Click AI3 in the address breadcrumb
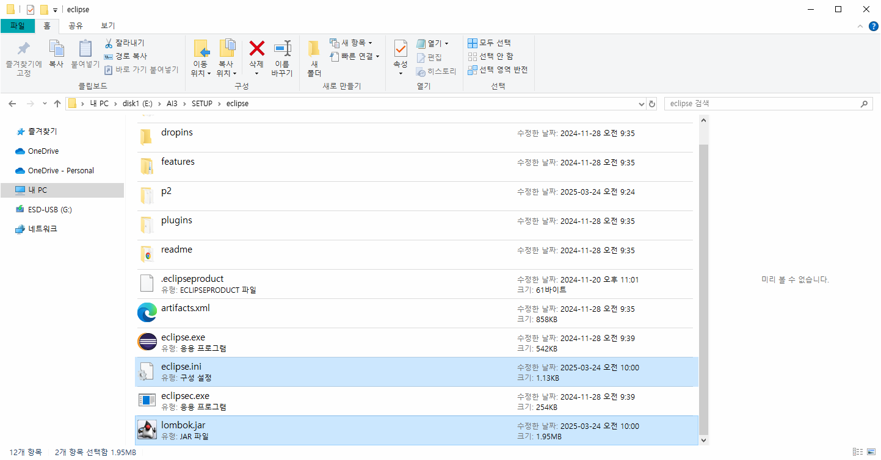The width and height of the screenshot is (881, 460). tap(172, 104)
